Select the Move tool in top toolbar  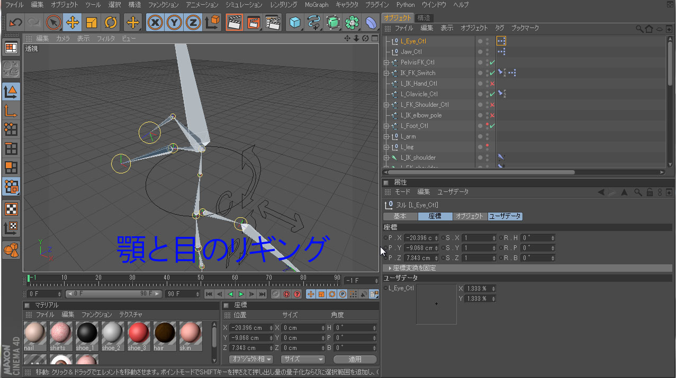coord(73,23)
